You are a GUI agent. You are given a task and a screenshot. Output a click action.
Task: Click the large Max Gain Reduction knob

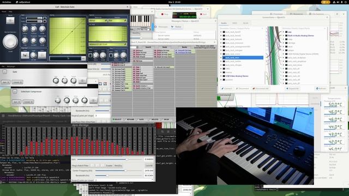pos(10,42)
